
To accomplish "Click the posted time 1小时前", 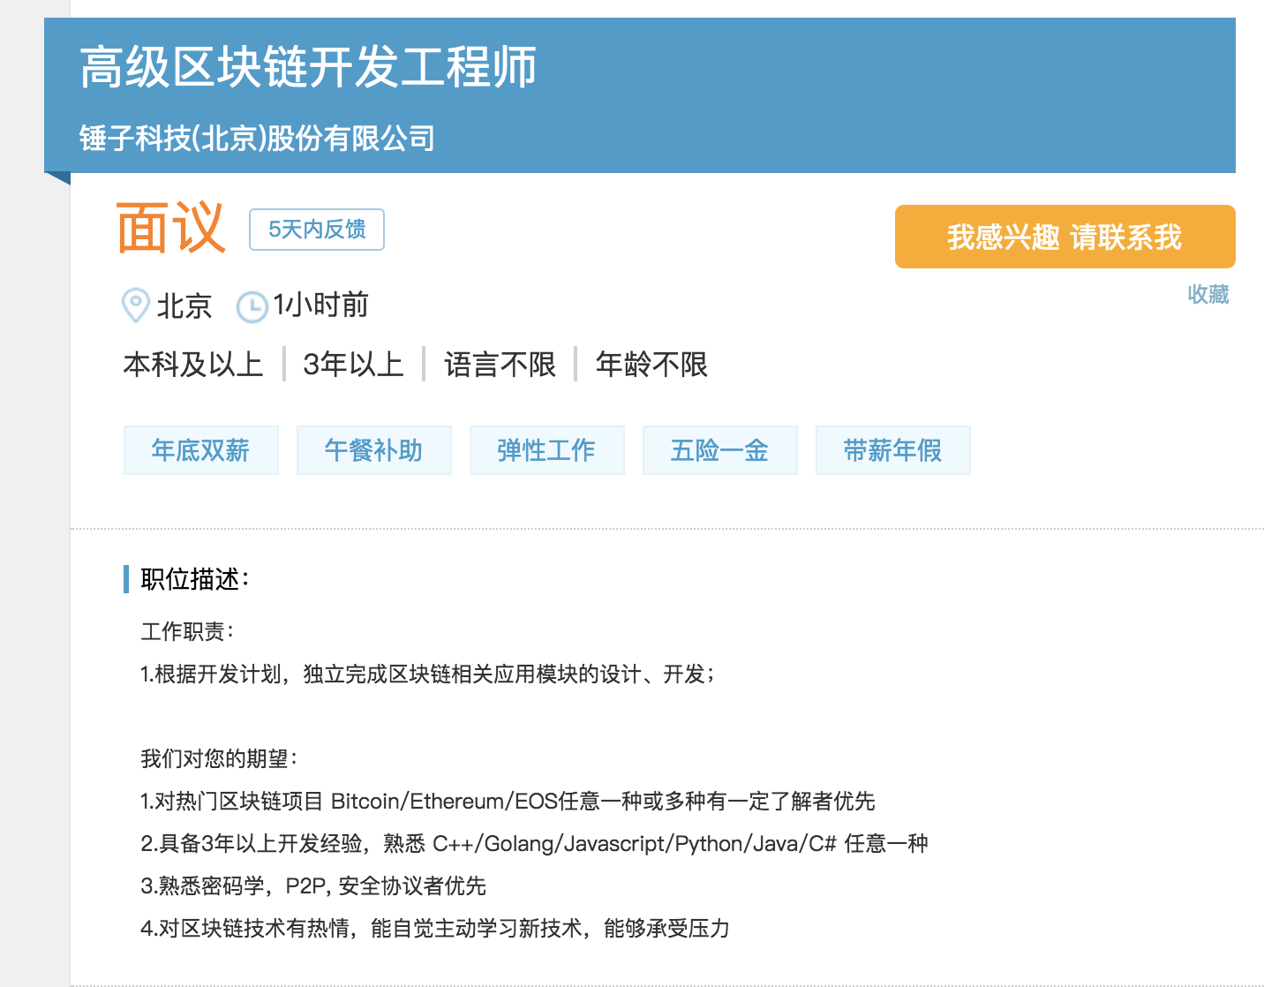I will (321, 305).
